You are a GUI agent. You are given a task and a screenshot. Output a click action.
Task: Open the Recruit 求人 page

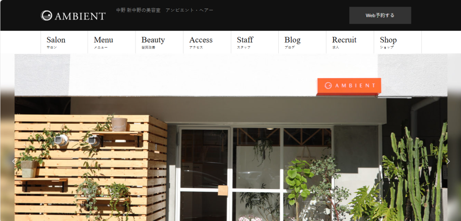point(350,42)
